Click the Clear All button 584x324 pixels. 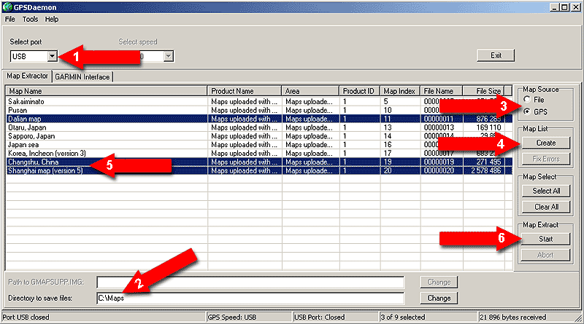point(546,207)
